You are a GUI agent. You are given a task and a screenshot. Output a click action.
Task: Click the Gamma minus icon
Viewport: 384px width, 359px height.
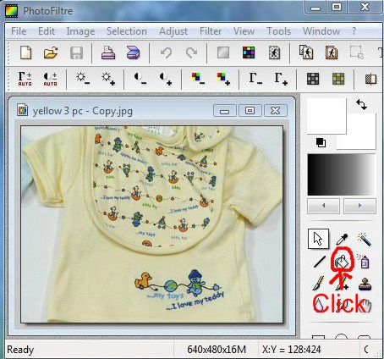[255, 79]
